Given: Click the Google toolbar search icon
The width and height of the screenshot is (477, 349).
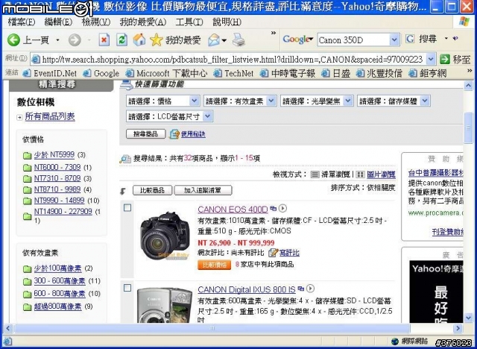Looking at the screenshot, I should point(410,39).
